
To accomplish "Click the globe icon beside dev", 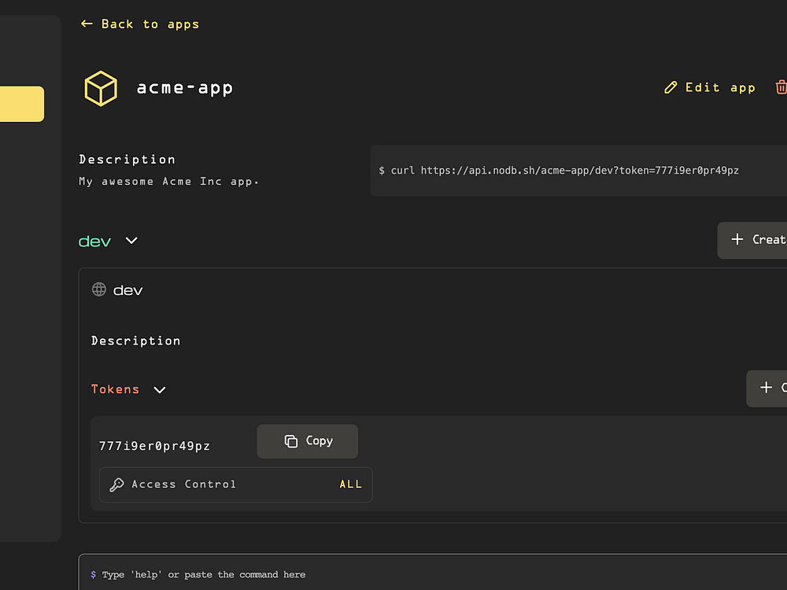I will pyautogui.click(x=99, y=289).
